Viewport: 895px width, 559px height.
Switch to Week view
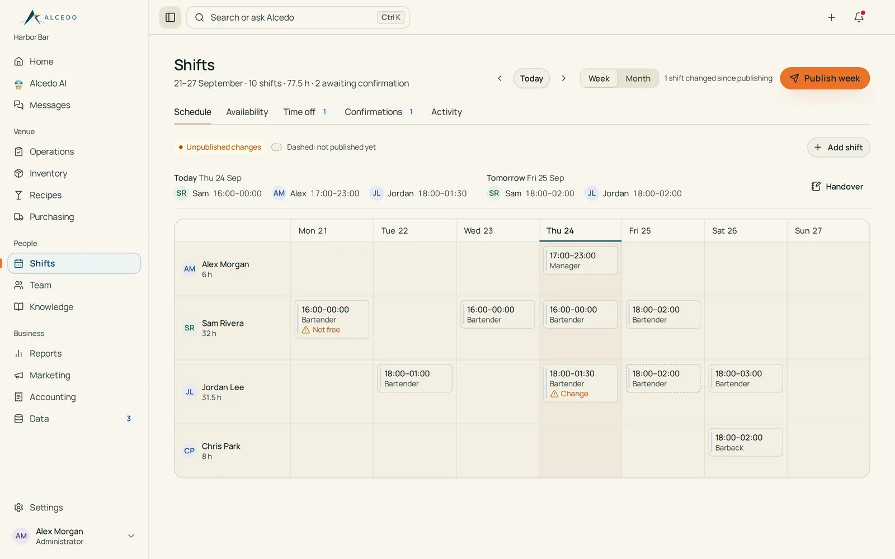[x=599, y=78]
